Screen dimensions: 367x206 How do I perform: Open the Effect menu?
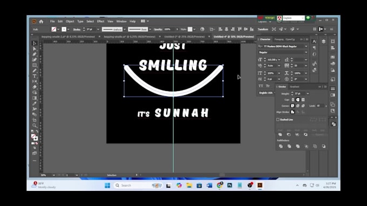pyautogui.click(x=100, y=21)
